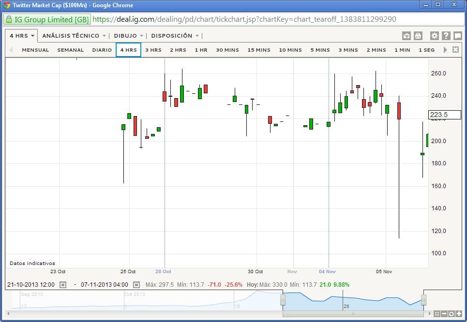Switch to the 1 HR timeframe
Screen dimensions: 467x322
pyautogui.click(x=201, y=50)
